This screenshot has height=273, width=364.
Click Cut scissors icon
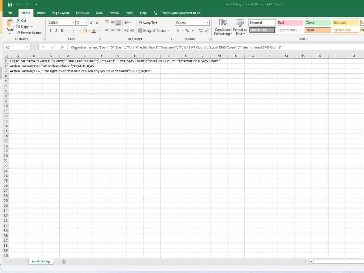click(x=18, y=20)
